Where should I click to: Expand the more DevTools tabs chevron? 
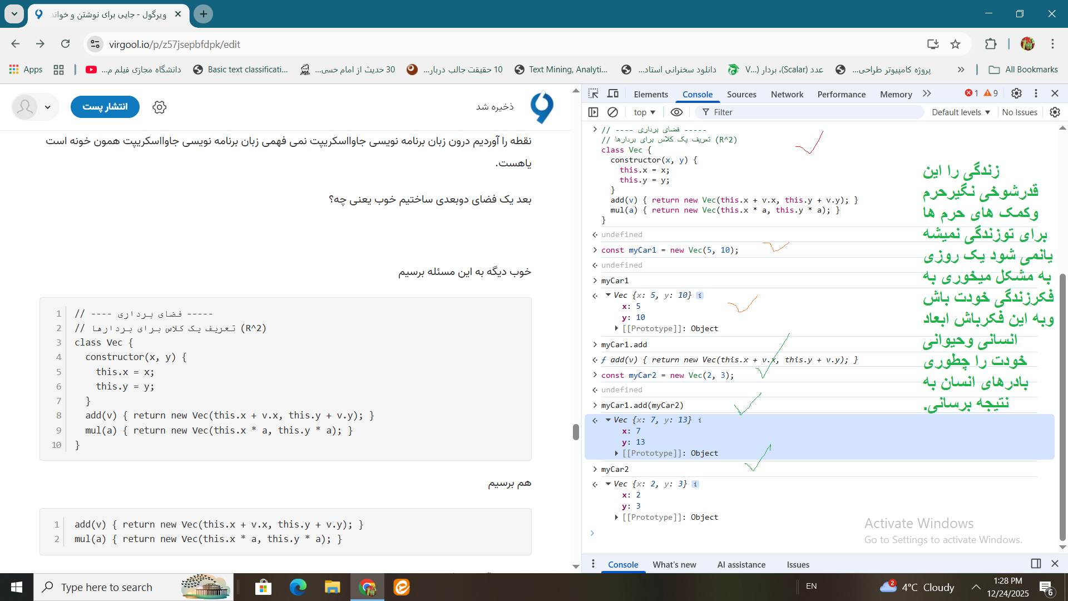(927, 93)
